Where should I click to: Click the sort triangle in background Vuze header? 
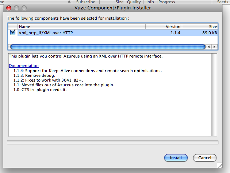tap(69, 2)
